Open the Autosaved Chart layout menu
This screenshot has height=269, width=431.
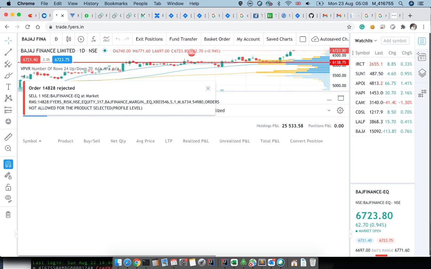tap(330, 39)
